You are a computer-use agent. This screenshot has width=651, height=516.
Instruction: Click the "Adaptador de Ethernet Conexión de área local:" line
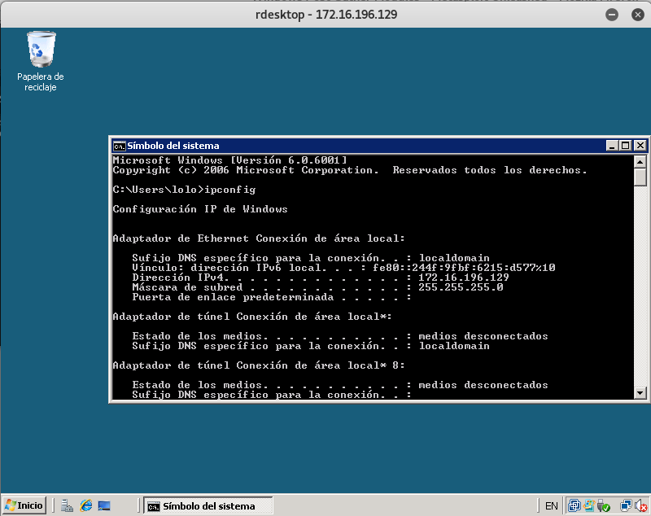pyautogui.click(x=259, y=238)
